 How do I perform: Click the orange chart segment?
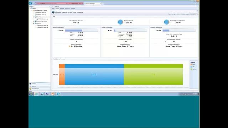pos(62,74)
